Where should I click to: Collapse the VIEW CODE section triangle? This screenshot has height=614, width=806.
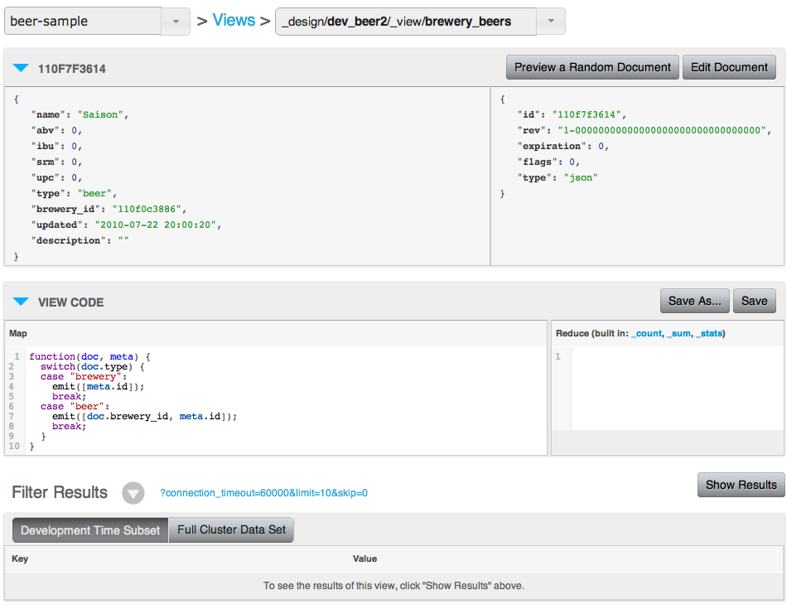[x=21, y=302]
